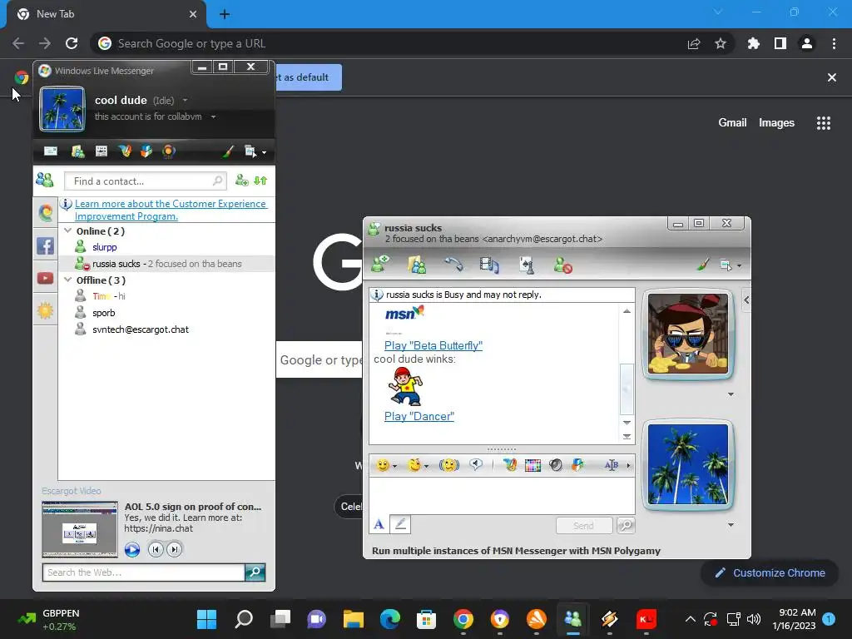852x639 pixels.
Task: Block this contact in chat window toolbar
Action: click(563, 265)
